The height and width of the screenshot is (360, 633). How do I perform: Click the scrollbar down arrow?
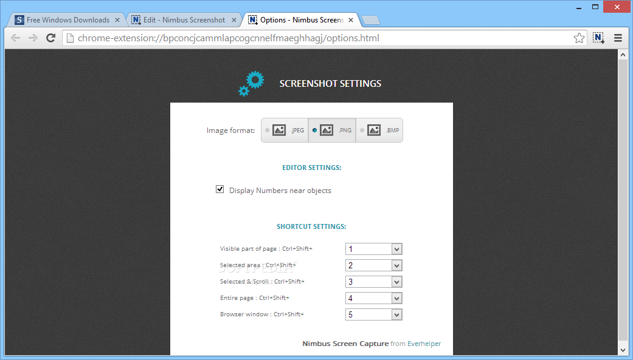[x=623, y=350]
